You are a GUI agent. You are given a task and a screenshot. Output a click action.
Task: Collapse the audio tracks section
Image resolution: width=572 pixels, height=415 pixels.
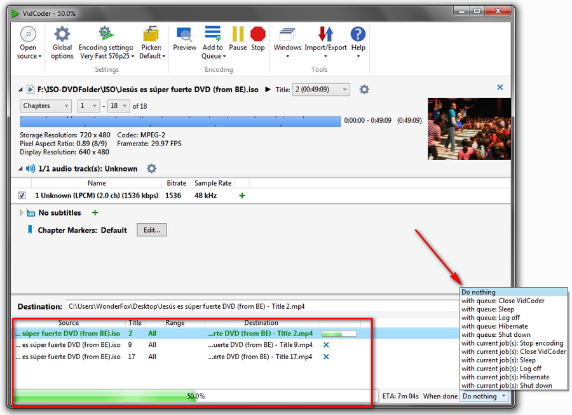[20, 169]
